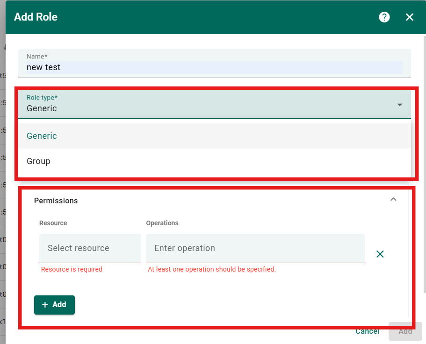Click the disabled Add button at bottom
This screenshot has height=344, width=426.
[x=405, y=331]
